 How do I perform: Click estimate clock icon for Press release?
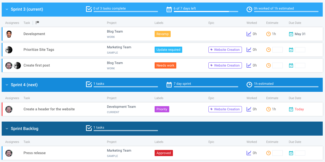point(268,153)
